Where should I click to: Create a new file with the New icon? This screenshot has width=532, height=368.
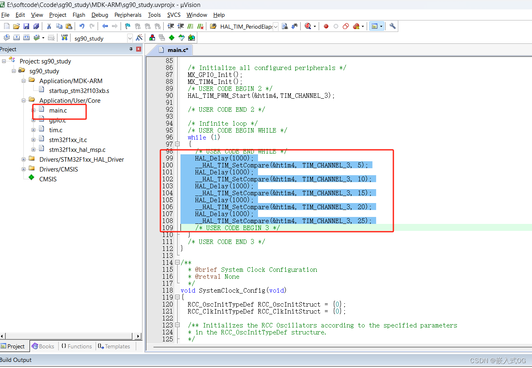(6, 26)
